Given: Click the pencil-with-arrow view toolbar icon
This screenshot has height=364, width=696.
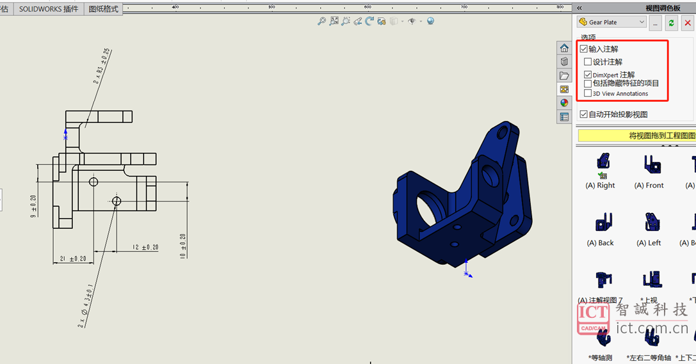Looking at the screenshot, I should [358, 21].
